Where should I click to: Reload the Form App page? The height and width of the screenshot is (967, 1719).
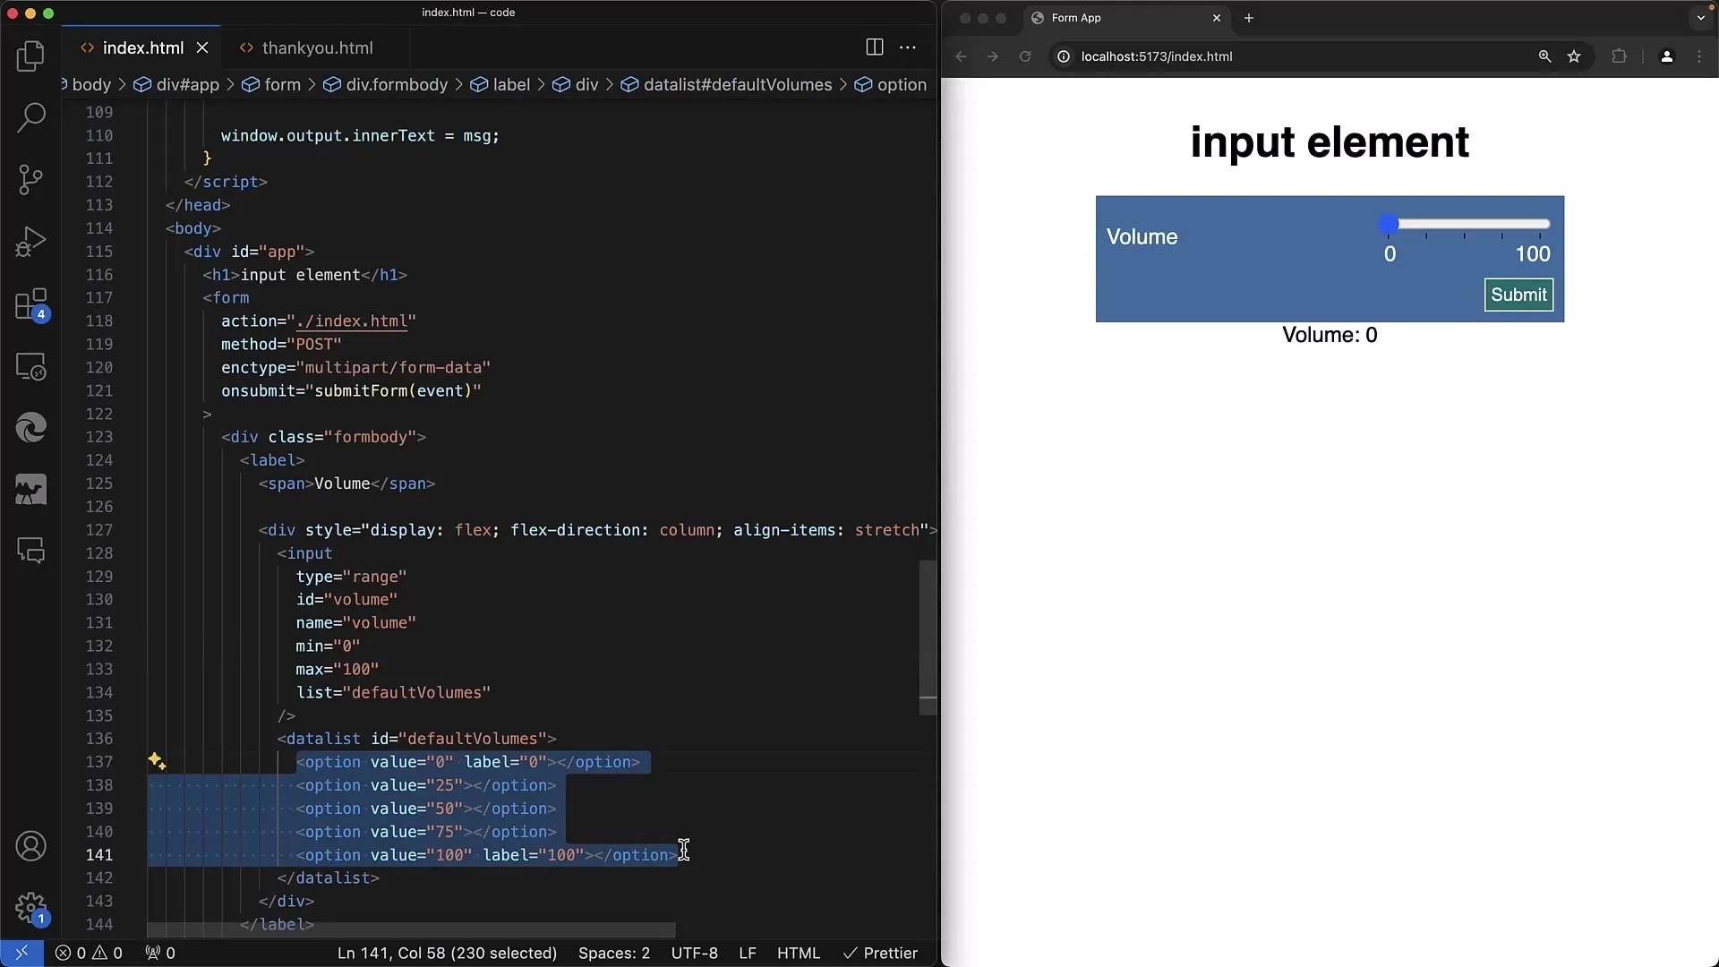(x=1025, y=56)
